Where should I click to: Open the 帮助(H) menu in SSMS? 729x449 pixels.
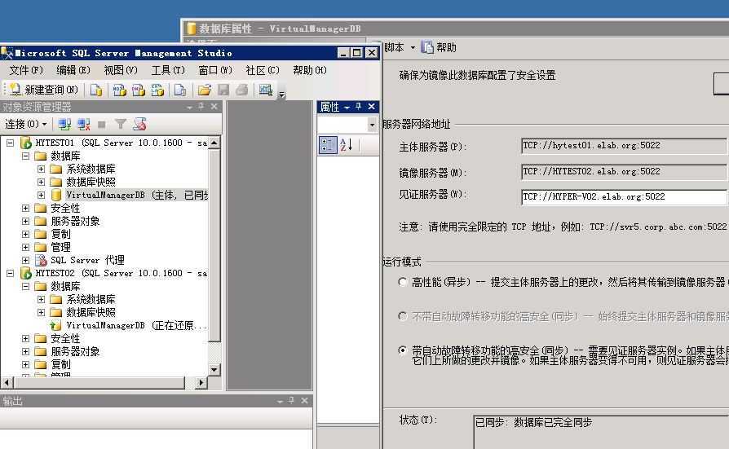(x=310, y=70)
